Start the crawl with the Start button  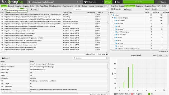point(108,2)
